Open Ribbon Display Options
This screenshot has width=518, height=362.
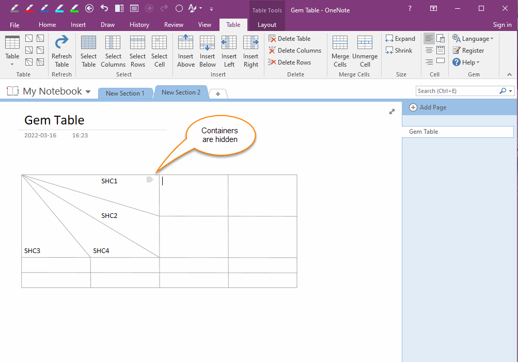click(x=433, y=8)
